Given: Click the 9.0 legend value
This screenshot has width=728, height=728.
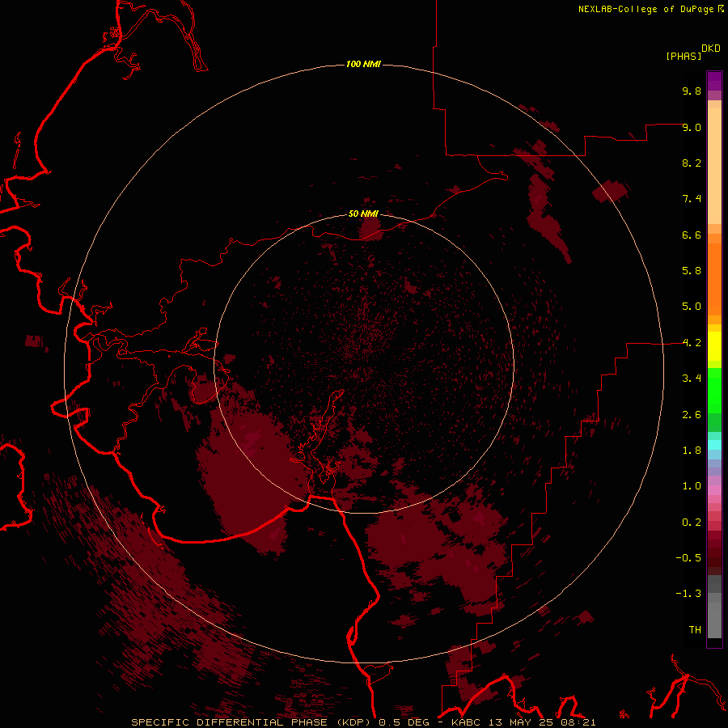Looking at the screenshot, I should (x=692, y=127).
